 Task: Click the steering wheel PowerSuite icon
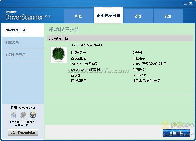coord(33,115)
